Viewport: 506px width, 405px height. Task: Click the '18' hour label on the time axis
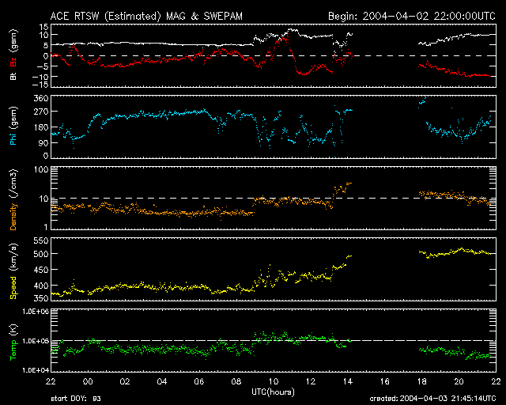point(421,382)
